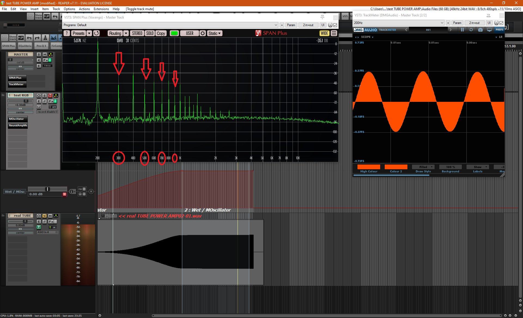Toggle phase invert on test RGB track
Viewport: 523px width, 318px height.
[44, 101]
